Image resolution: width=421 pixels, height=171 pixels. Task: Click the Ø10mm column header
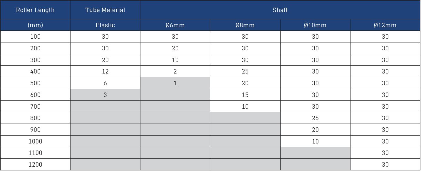pyautogui.click(x=315, y=25)
